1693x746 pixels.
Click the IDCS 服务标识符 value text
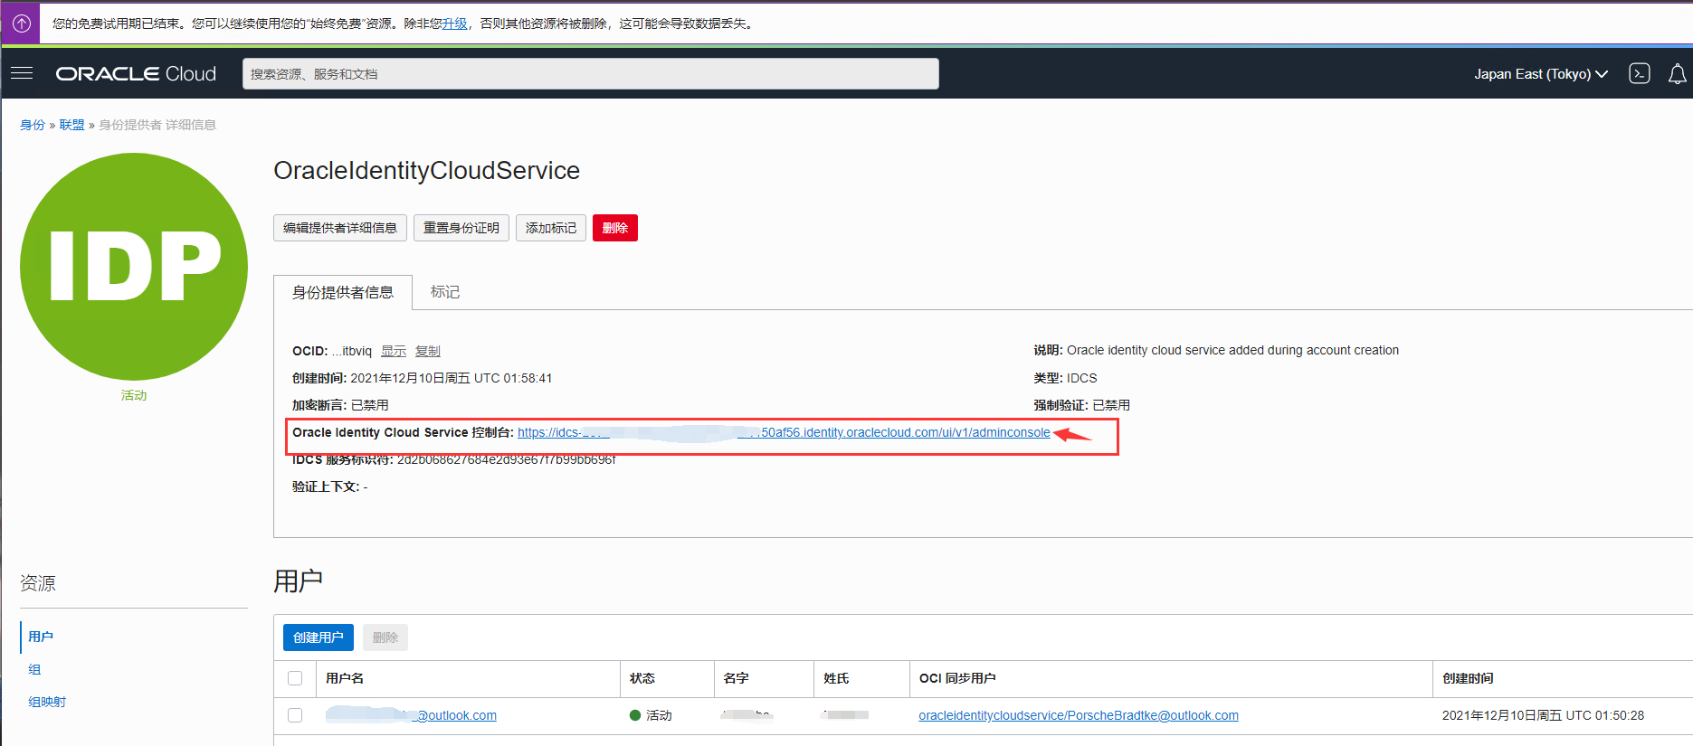pos(506,459)
